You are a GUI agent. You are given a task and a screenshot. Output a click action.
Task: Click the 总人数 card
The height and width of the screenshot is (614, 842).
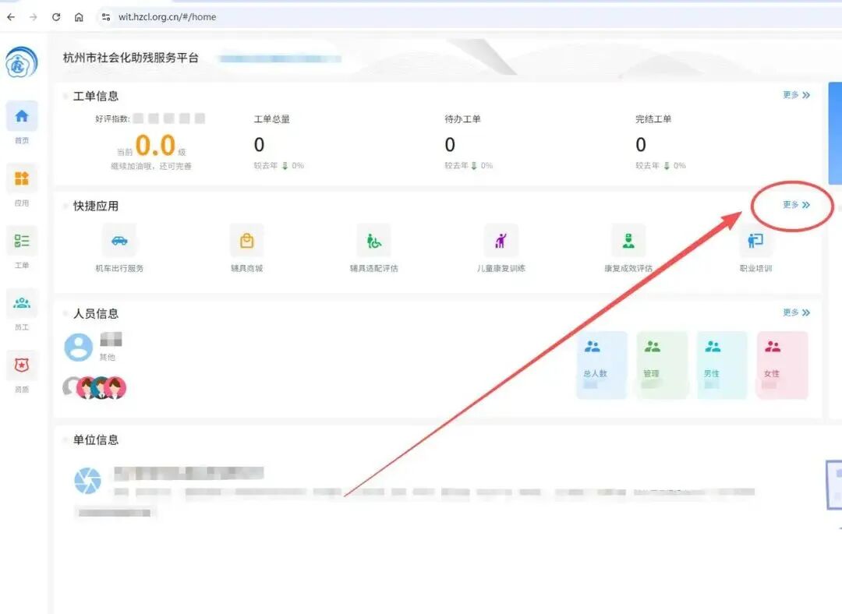click(x=601, y=365)
